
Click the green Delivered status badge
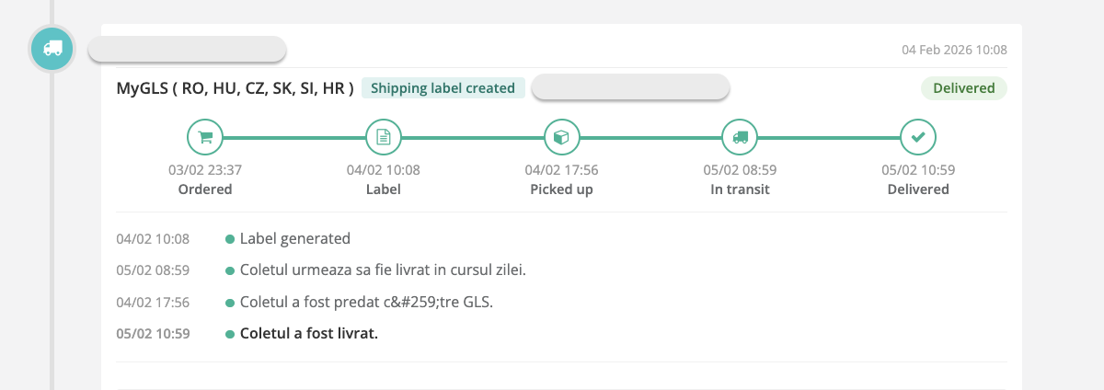click(x=964, y=88)
